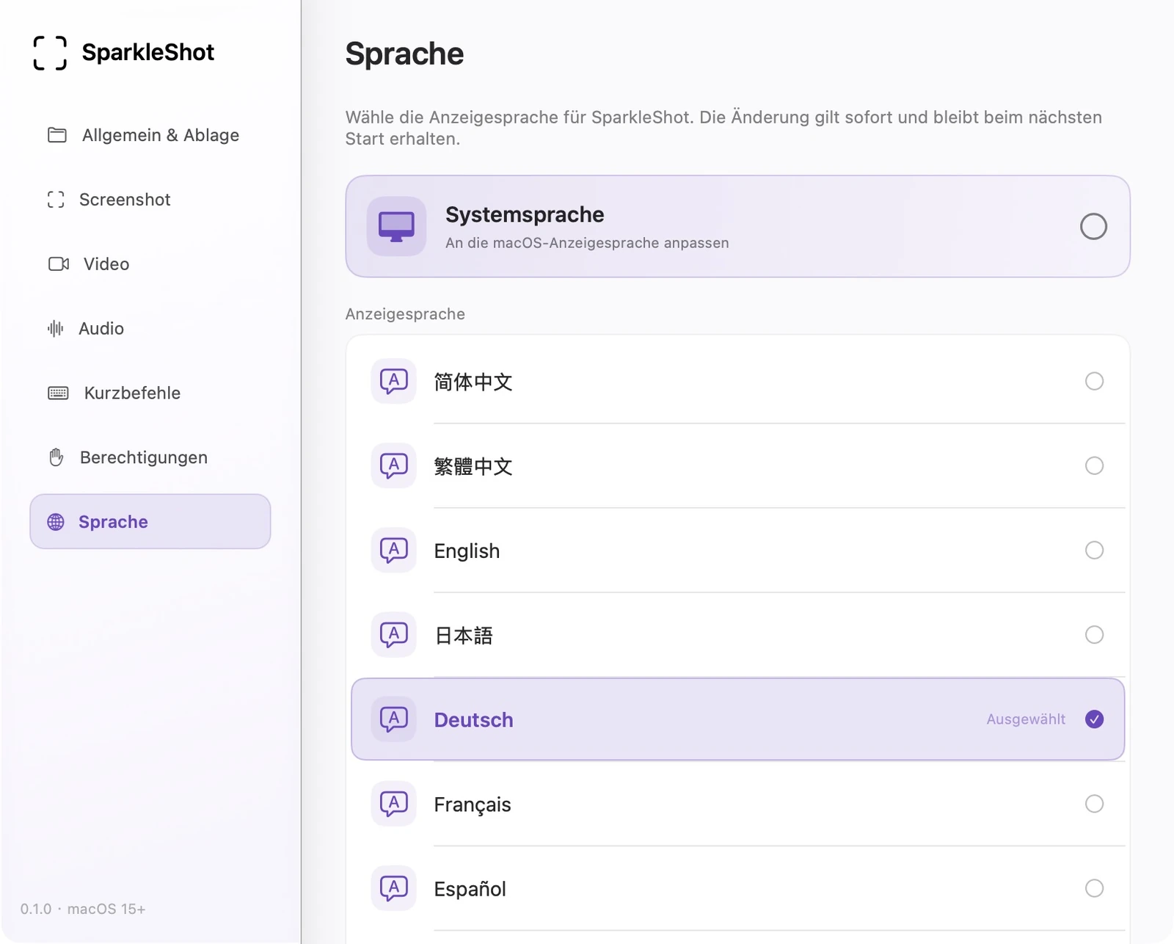Click the monitor icon in Systemsprache card
The width and height of the screenshot is (1174, 944).
pyautogui.click(x=397, y=226)
